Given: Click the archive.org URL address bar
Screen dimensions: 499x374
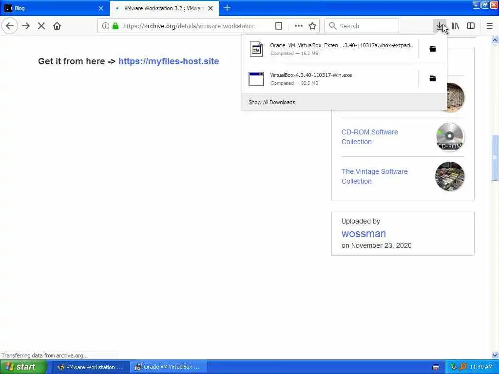Looking at the screenshot, I should click(x=189, y=26).
